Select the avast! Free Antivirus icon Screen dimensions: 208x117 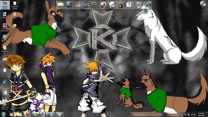pos(5,106)
